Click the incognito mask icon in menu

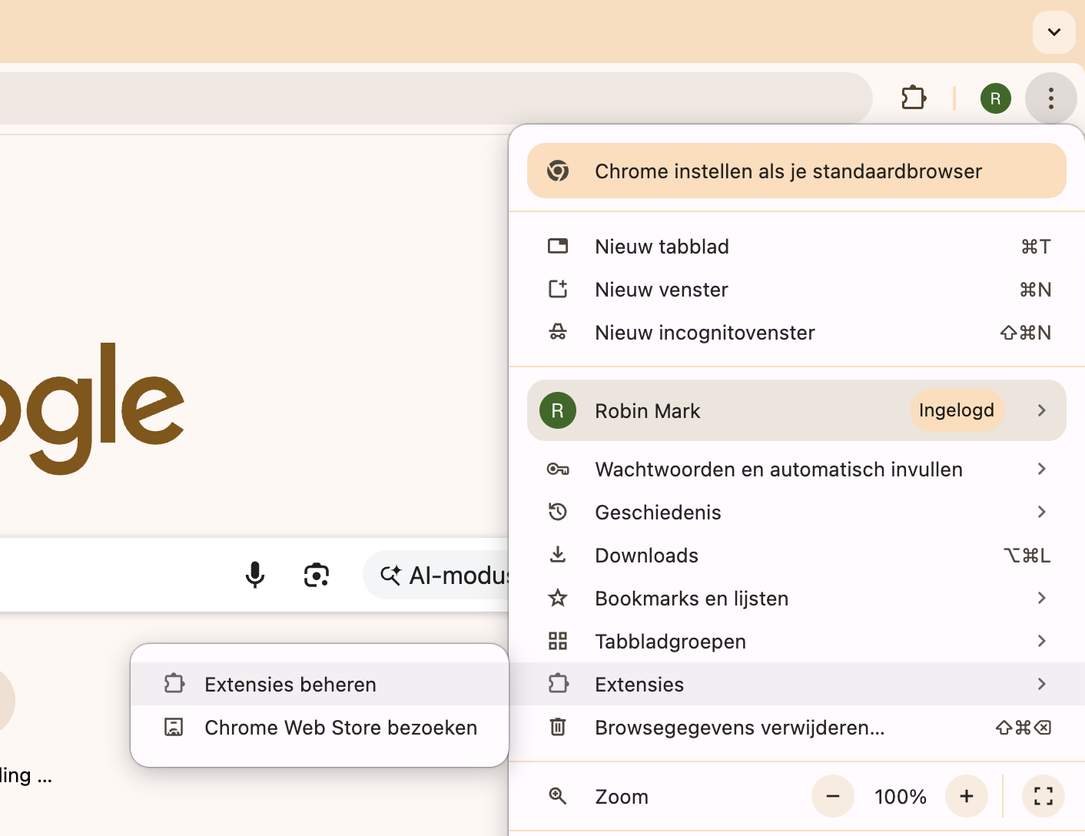(x=558, y=332)
